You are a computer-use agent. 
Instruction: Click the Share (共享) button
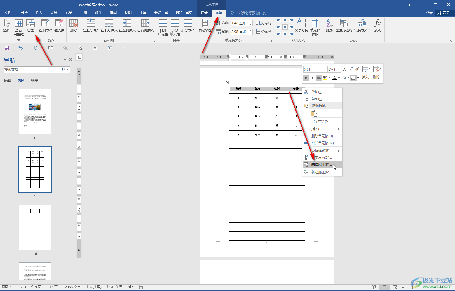[x=444, y=13]
